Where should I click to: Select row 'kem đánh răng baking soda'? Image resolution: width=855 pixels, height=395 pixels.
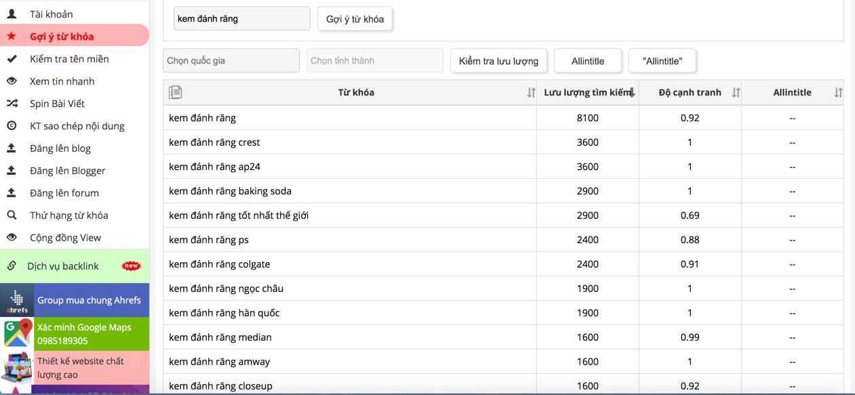(x=503, y=191)
